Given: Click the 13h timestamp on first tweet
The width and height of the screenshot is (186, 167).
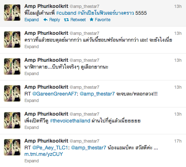Looking at the screenshot, I should 178,6.
